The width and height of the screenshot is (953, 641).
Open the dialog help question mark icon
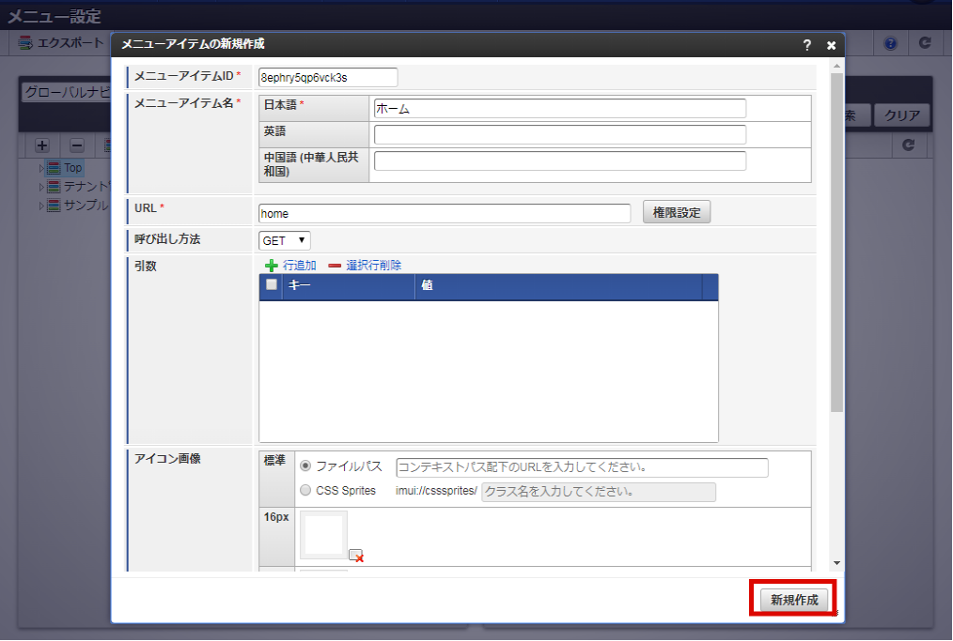(x=806, y=44)
